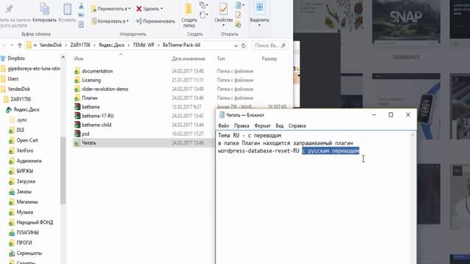The width and height of the screenshot is (470, 264).
Task: Select the Open-Cart folder in sidebar
Action: point(27,140)
